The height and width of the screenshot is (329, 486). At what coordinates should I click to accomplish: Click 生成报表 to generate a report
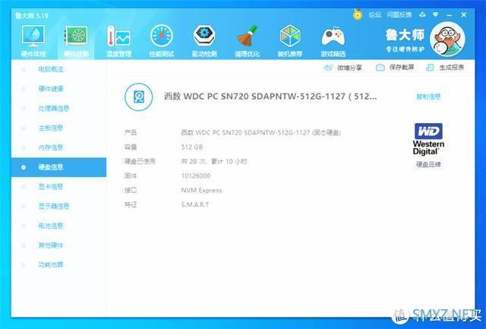[445, 68]
